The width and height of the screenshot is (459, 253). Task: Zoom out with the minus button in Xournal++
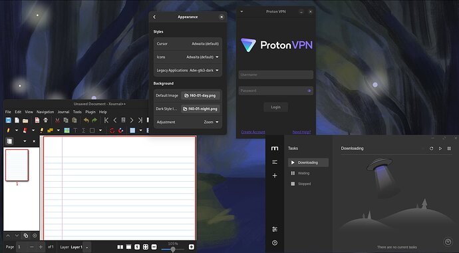(154, 247)
